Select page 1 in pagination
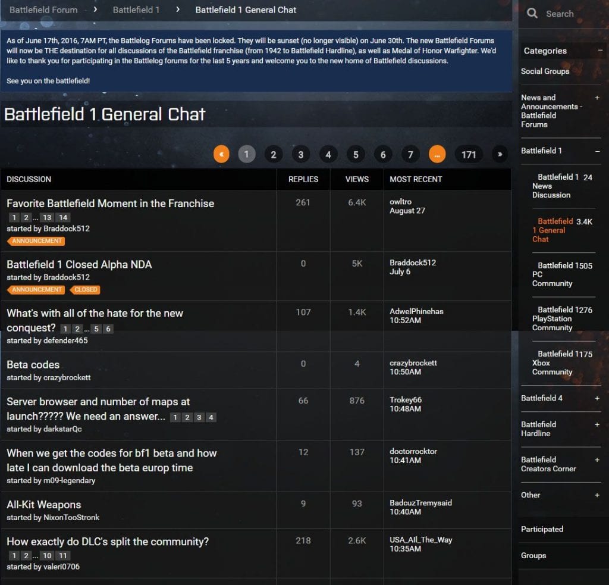This screenshot has width=609, height=585. click(x=246, y=154)
